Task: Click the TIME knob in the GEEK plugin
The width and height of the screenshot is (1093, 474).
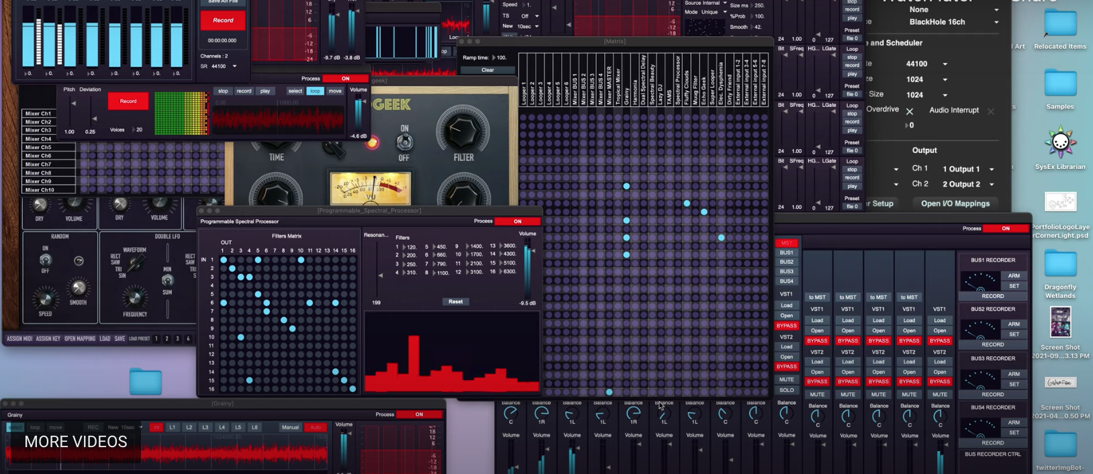Action: [x=277, y=146]
